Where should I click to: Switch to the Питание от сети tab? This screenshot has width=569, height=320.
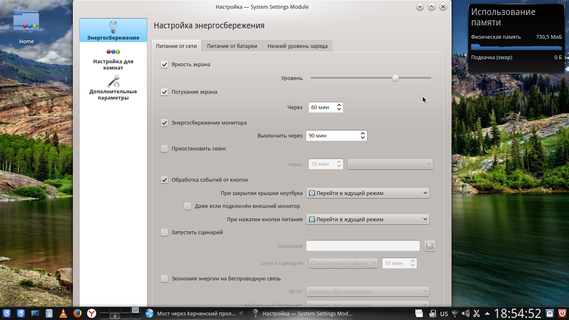pyautogui.click(x=176, y=46)
